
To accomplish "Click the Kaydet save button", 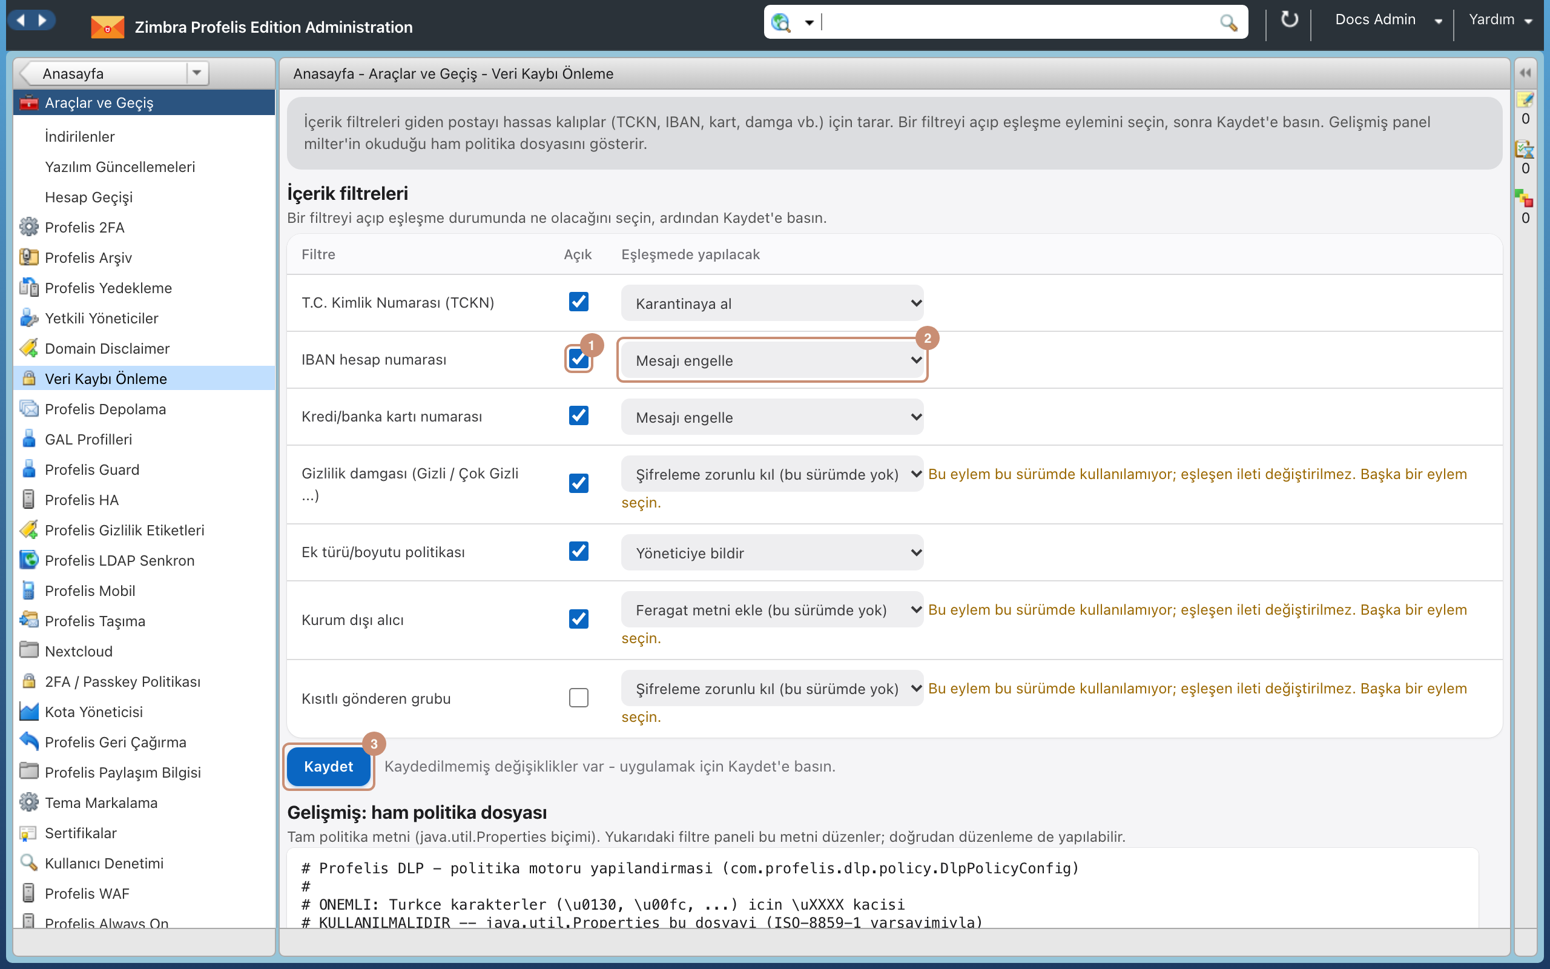I will pos(329,767).
